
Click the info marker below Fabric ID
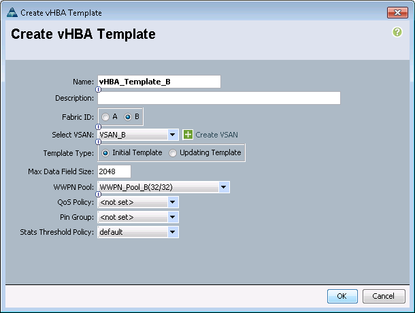98,127
